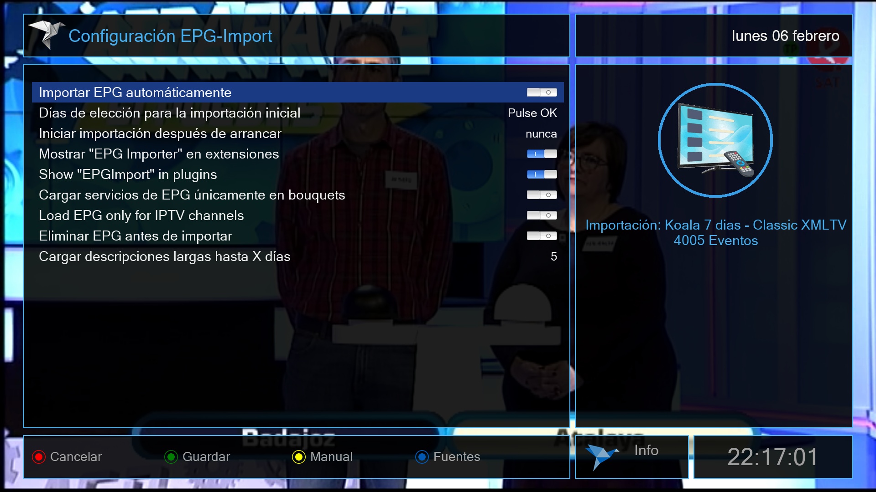Click the Guardar text label

pos(206,457)
